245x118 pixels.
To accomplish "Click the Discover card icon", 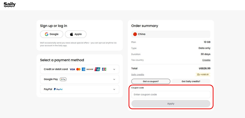I will [90, 69].
